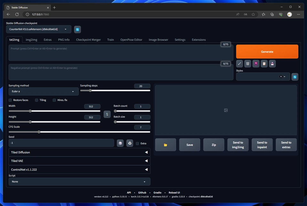Click the Zip button
This screenshot has height=206, width=307.
coord(214,145)
